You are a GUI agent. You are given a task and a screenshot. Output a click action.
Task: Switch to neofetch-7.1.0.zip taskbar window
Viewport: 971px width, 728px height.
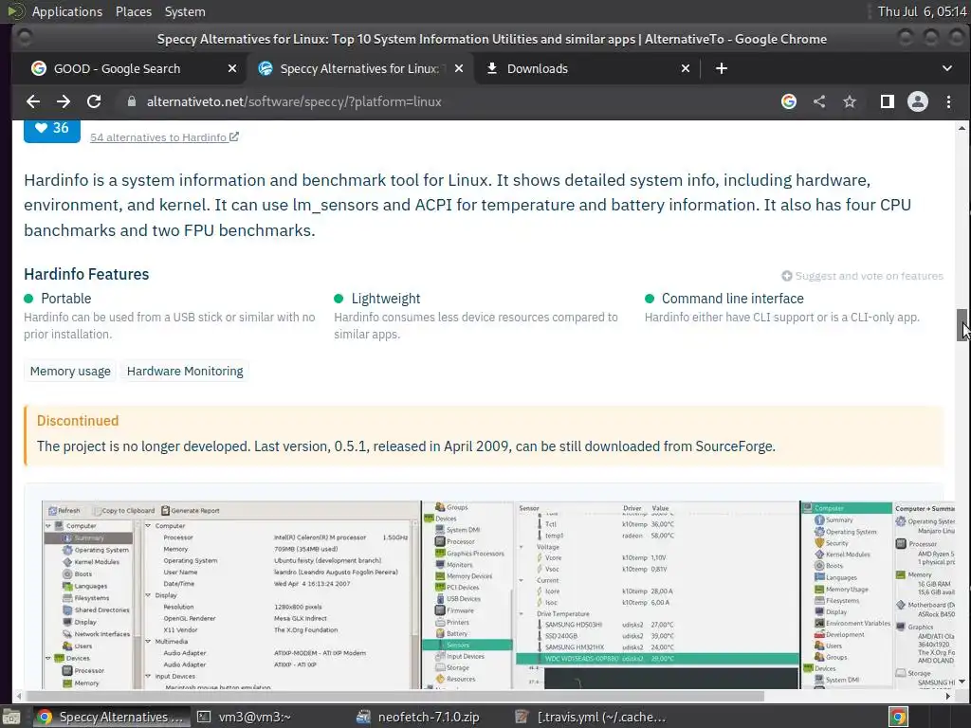418,717
